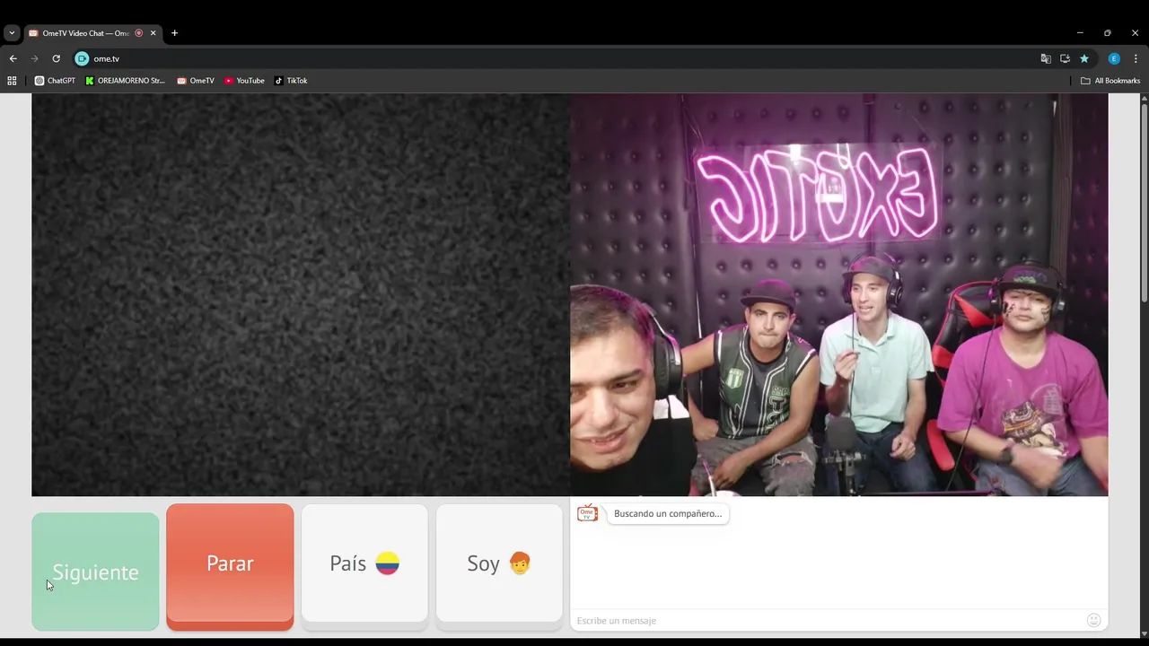Select the OmeTV Video Chat tab
This screenshot has height=646, width=1149.
86,33
